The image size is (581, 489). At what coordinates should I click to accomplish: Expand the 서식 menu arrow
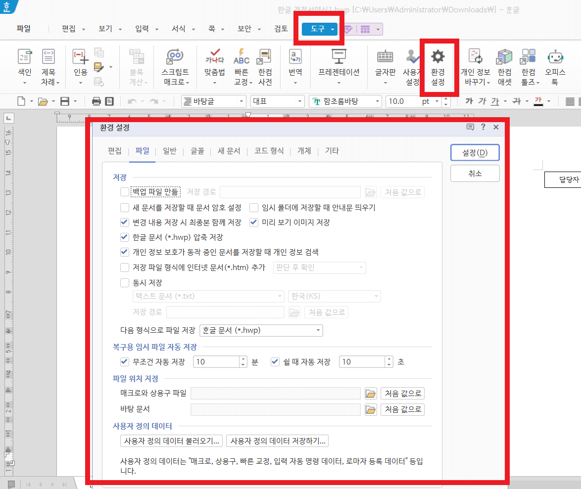coord(194,29)
